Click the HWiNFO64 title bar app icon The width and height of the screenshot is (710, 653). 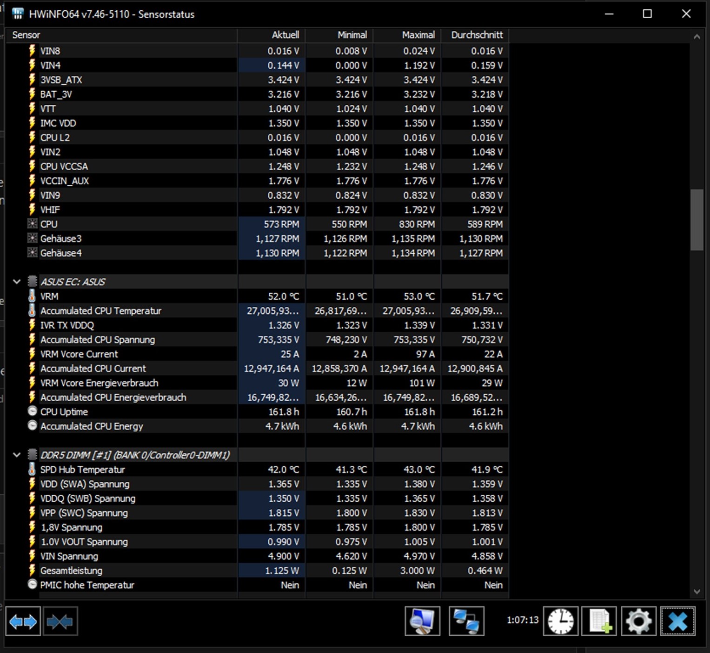pos(18,13)
